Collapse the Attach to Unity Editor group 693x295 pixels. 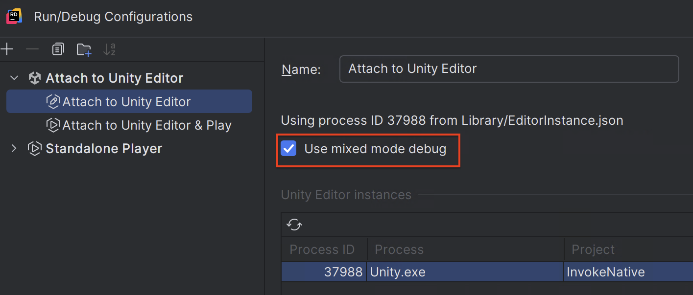click(x=14, y=77)
